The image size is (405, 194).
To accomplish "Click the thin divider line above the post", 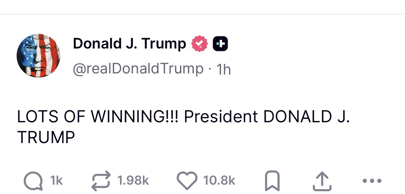I will click(202, 14).
